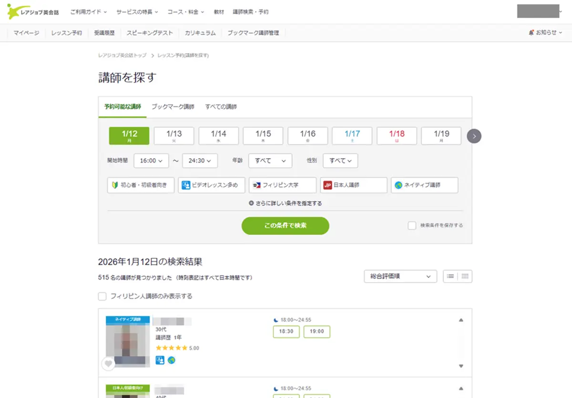The width and height of the screenshot is (572, 398).
Task: Open the 16:00 start time dropdown
Action: 151,161
